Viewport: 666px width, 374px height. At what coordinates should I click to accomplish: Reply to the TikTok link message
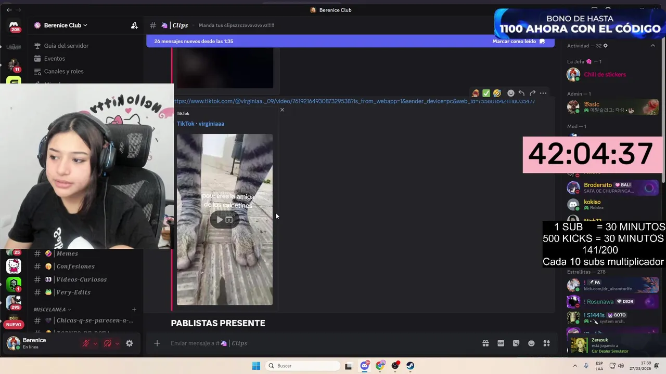coord(521,93)
